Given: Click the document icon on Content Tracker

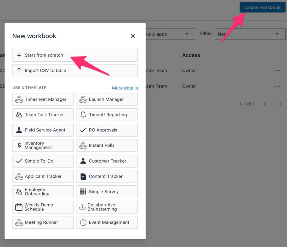Looking at the screenshot, I should 83,176.
